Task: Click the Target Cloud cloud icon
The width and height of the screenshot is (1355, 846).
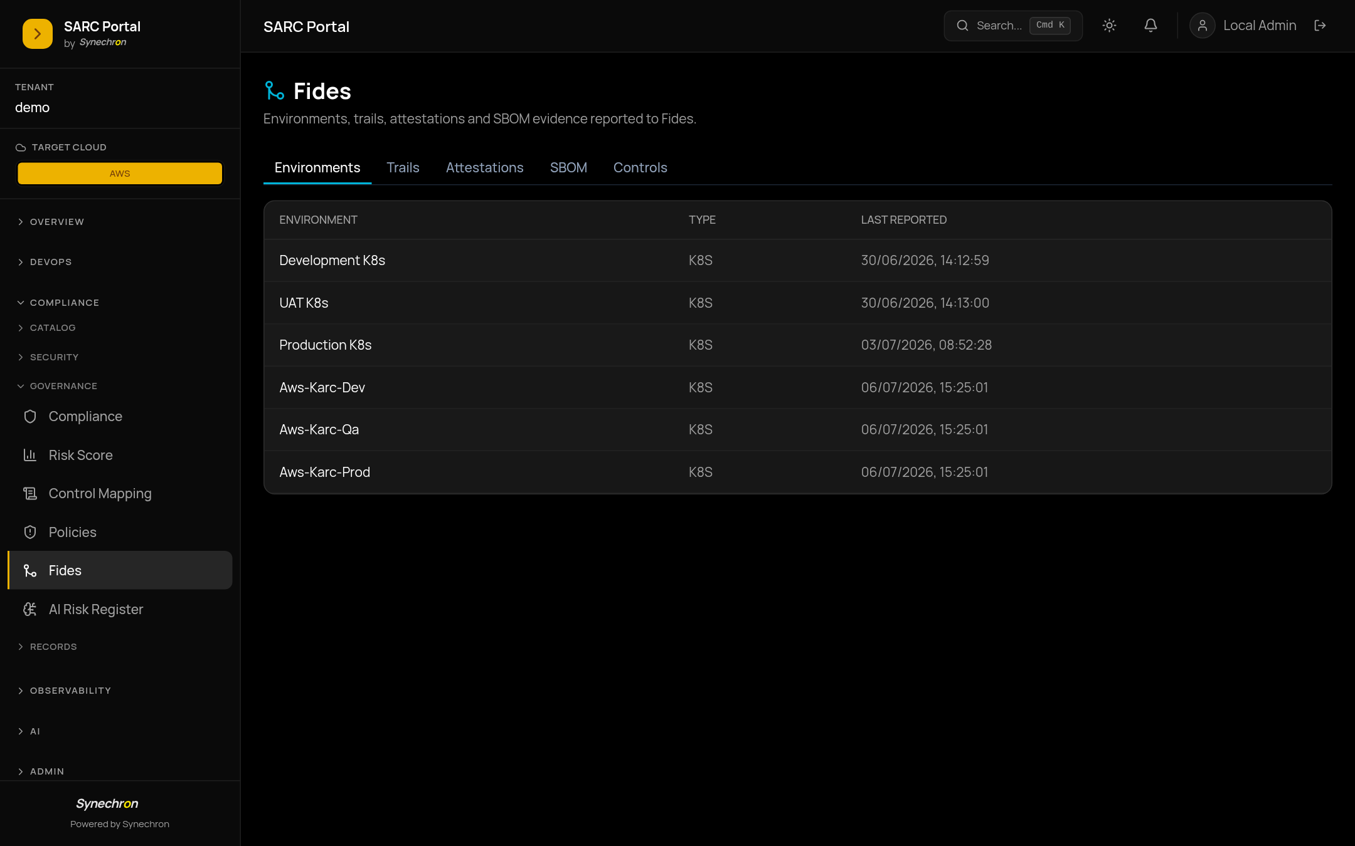Action: 21,147
